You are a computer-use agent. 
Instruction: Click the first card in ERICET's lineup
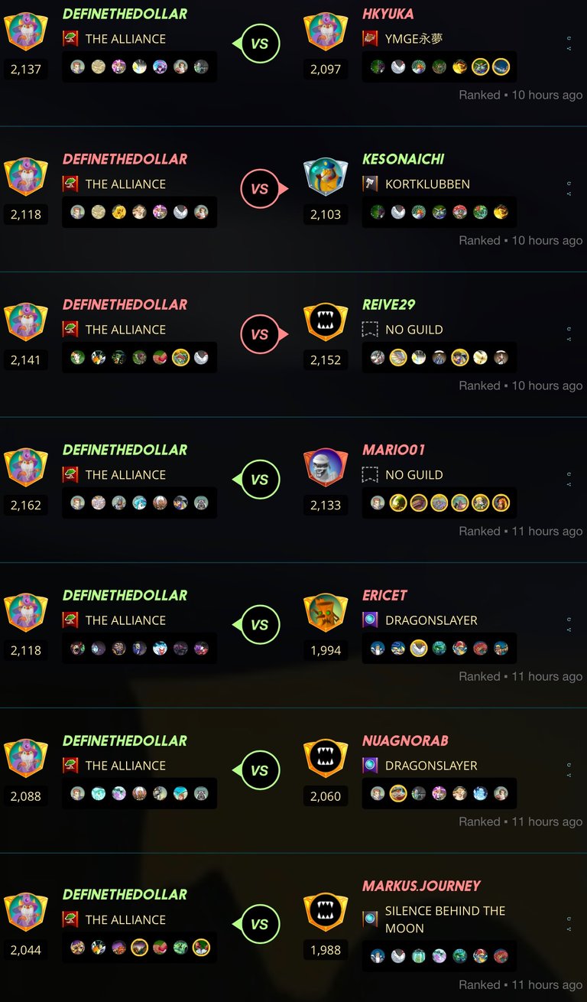coord(378,649)
